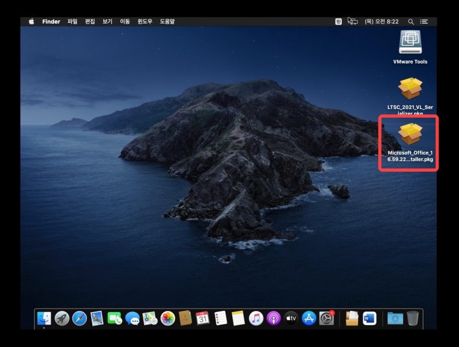Viewport: 459px width, 347px height.
Task: Launch Apple TV app in dock
Action: [x=291, y=318]
